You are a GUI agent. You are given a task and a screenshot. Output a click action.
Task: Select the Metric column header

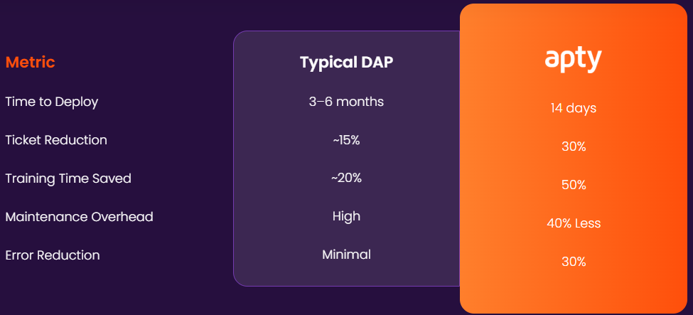[x=30, y=63]
